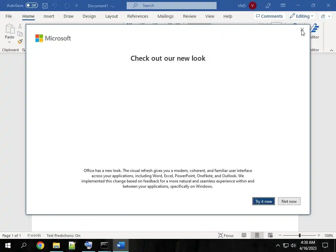Click the zoom in plus
The height and width of the screenshot is (252, 336).
click(319, 235)
